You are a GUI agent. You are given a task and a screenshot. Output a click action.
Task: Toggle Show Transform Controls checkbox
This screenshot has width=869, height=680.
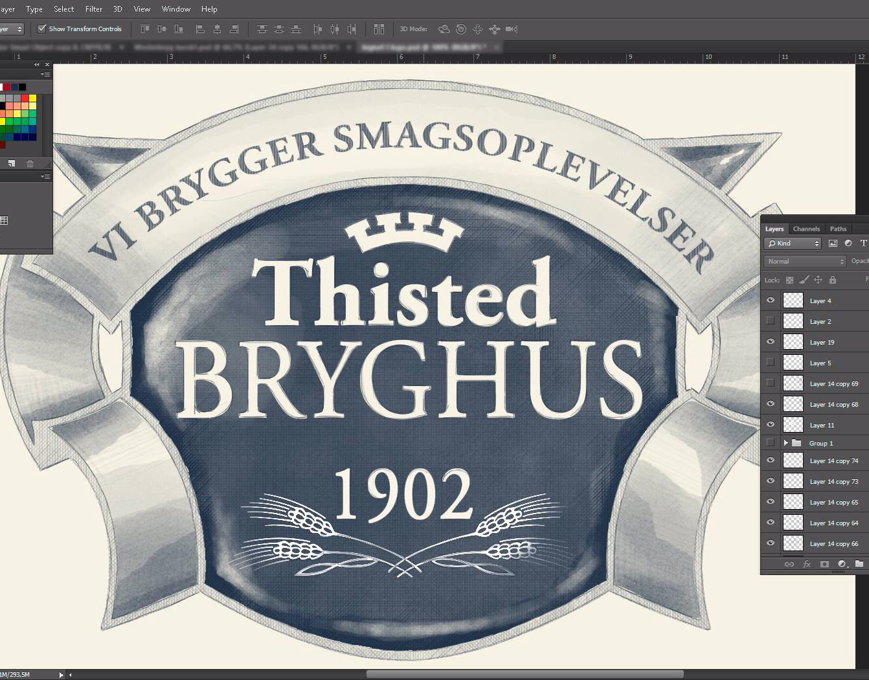pyautogui.click(x=42, y=28)
